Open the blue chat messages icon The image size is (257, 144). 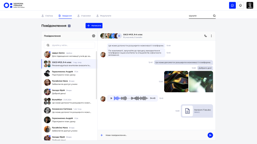(x=232, y=6)
